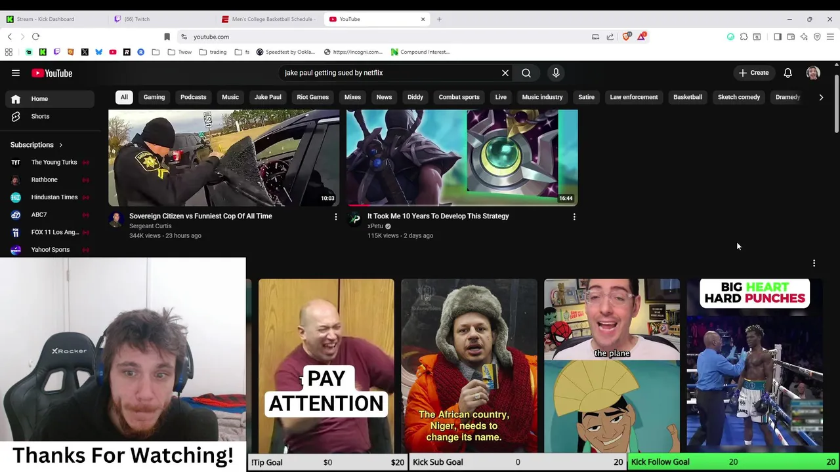
Task: Open Shorts shelf three-dot menu
Action: [x=814, y=263]
